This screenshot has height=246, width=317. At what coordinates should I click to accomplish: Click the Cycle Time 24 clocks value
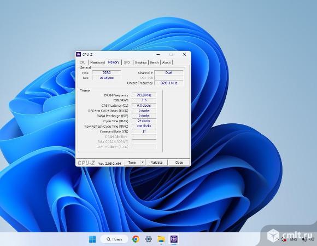click(x=144, y=121)
